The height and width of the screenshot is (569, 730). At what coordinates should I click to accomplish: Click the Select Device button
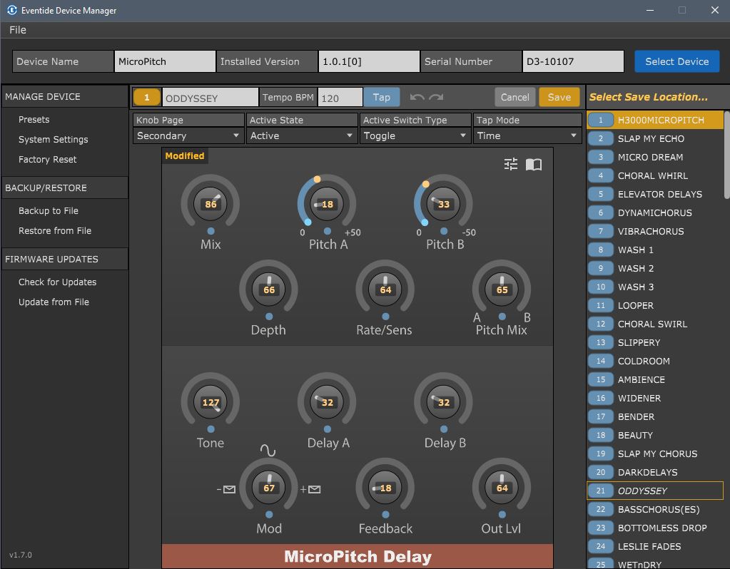[677, 61]
